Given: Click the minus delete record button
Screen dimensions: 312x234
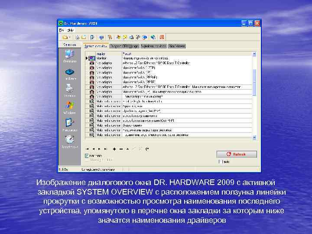Looking at the screenshot, I should point(121,149).
